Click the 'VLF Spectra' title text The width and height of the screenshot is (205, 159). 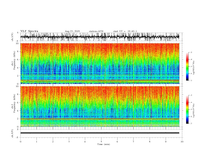point(29,31)
